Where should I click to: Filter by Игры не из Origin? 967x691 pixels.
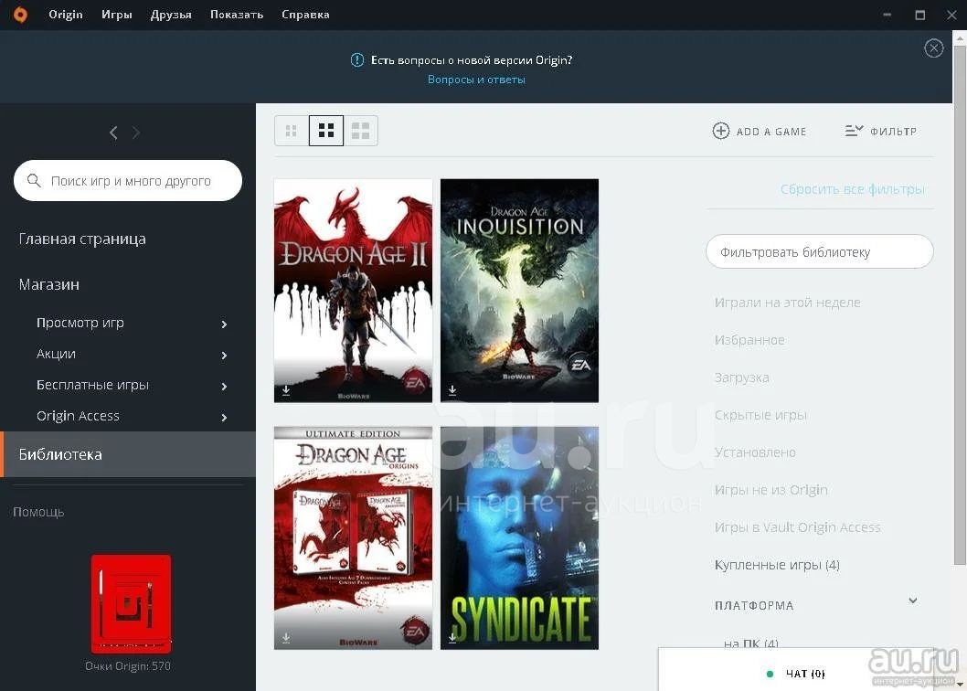click(x=770, y=491)
